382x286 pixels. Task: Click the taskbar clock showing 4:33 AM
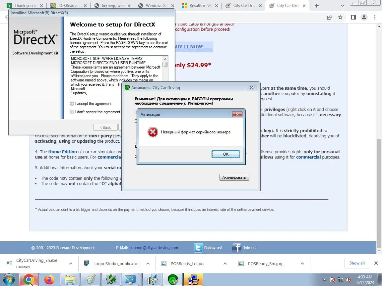pyautogui.click(x=365, y=280)
